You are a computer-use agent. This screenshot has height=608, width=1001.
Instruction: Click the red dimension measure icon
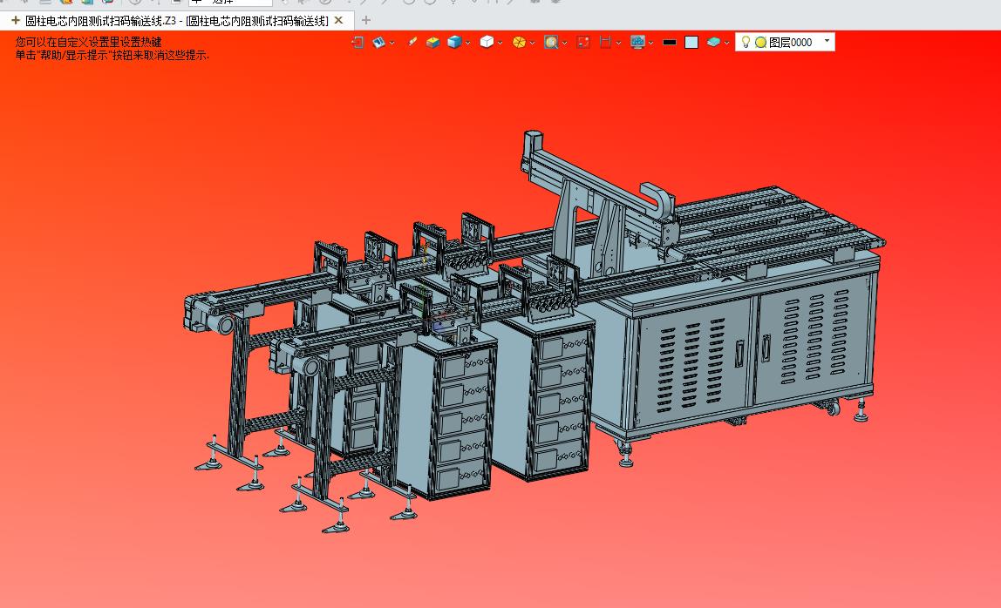(605, 42)
